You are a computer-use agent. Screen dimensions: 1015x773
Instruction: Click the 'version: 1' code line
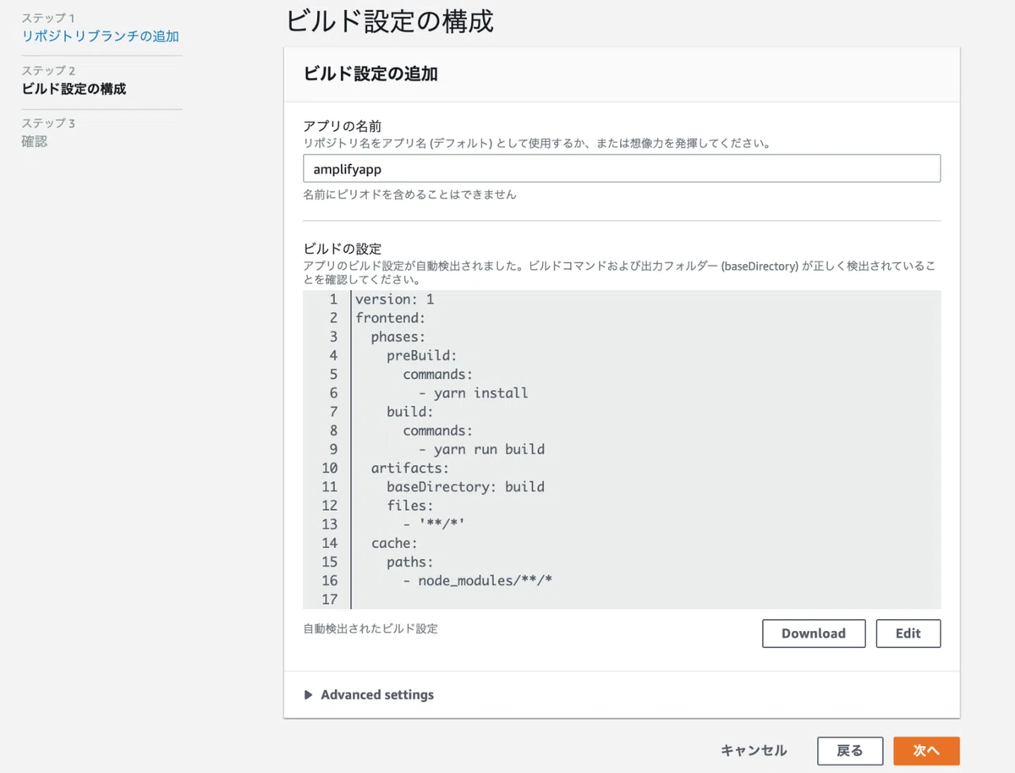point(395,299)
